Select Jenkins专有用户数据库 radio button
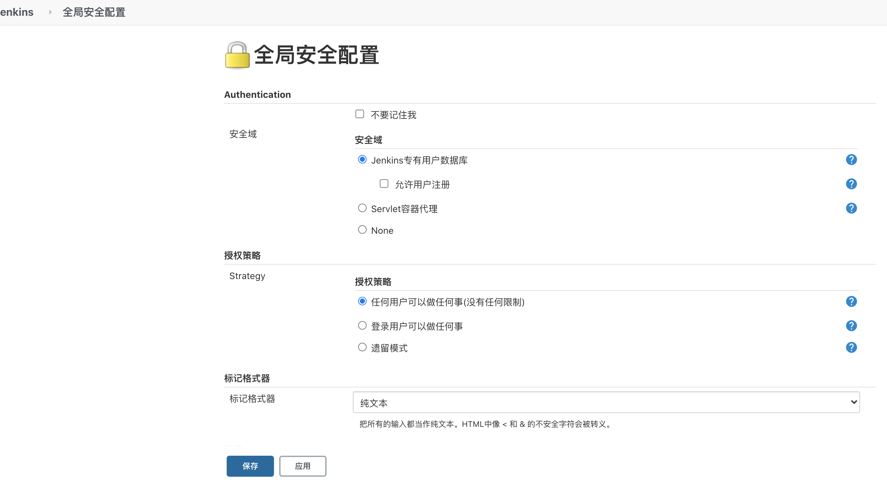This screenshot has height=480, width=887. click(x=362, y=160)
